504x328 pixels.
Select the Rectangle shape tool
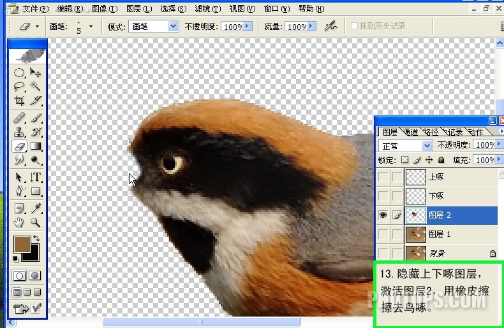35,191
